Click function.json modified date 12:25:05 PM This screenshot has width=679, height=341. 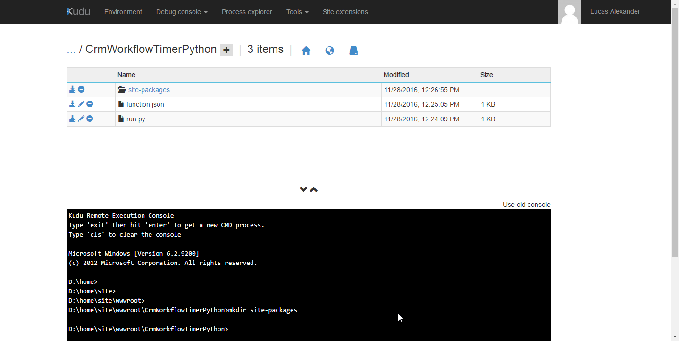point(422,104)
